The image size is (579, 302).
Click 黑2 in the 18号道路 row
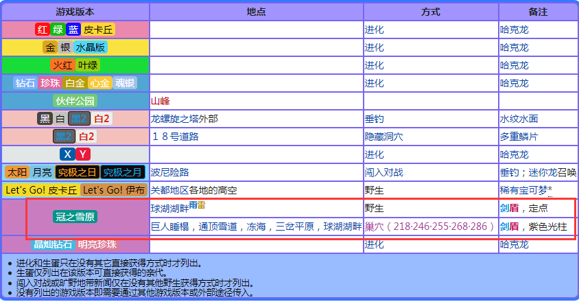64,137
